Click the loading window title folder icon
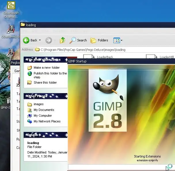 (23, 25)
